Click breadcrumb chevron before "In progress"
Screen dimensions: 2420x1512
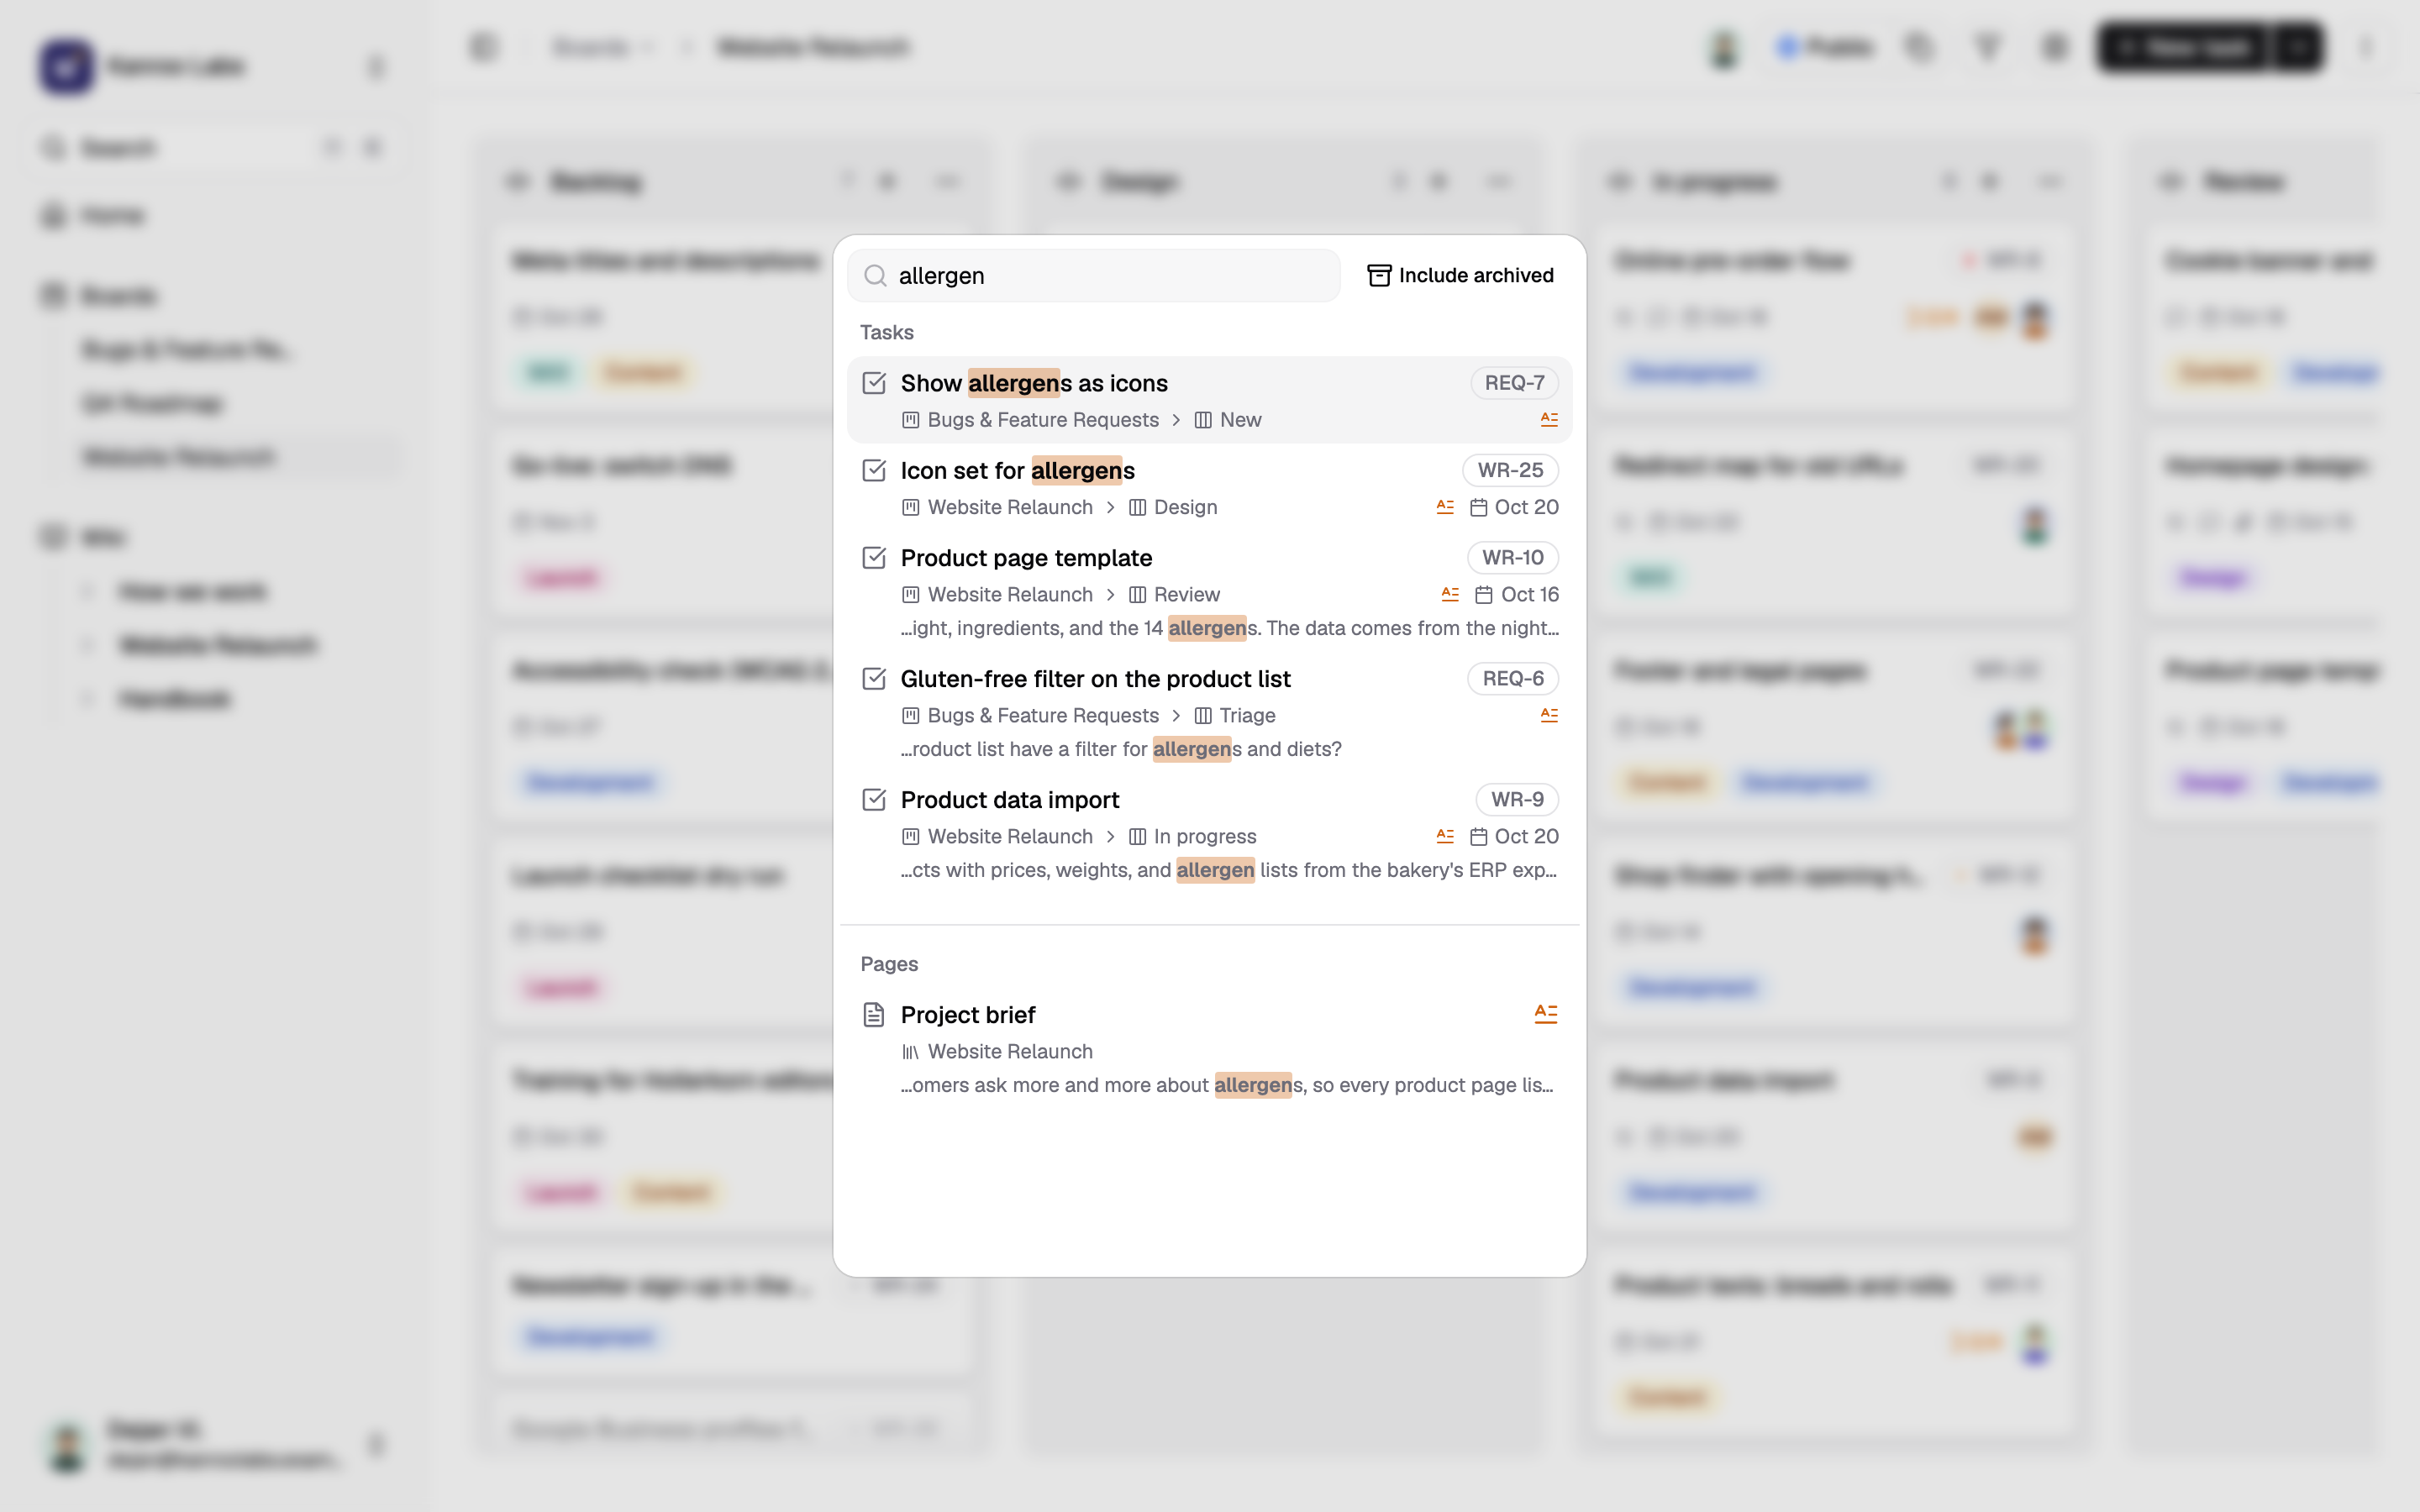(1110, 836)
